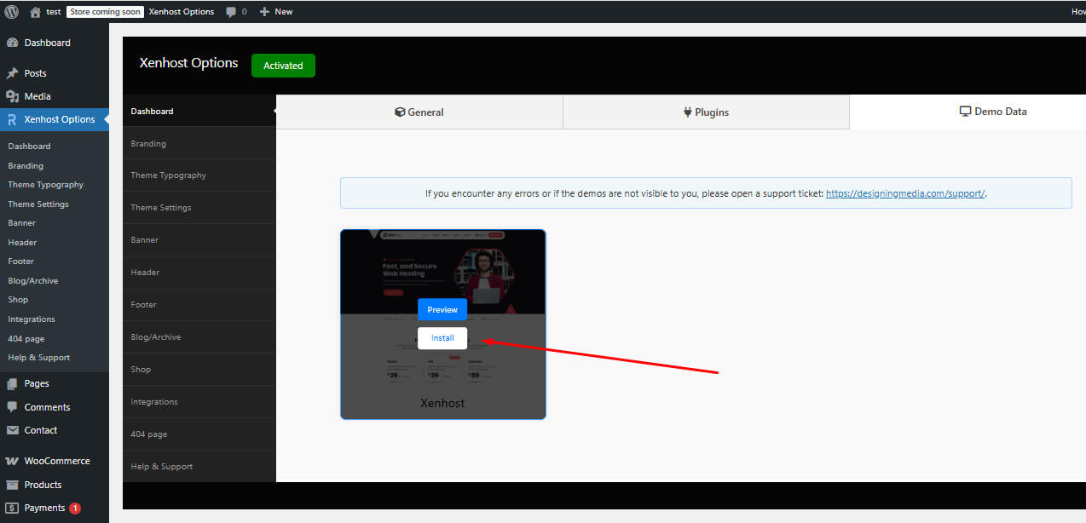Click the plug icon on Plugins tab
Screen dimensions: 1086x523
pos(688,112)
